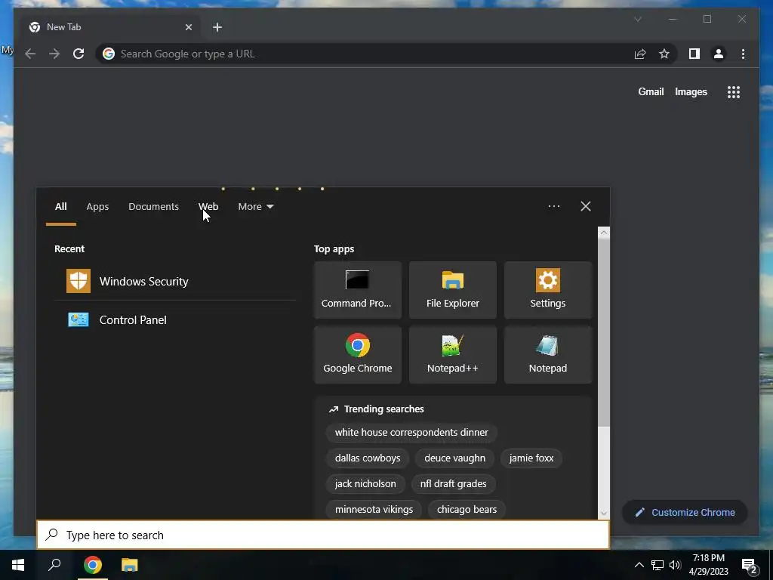773x580 pixels.
Task: Go forward in Chrome history
Action: pos(54,54)
